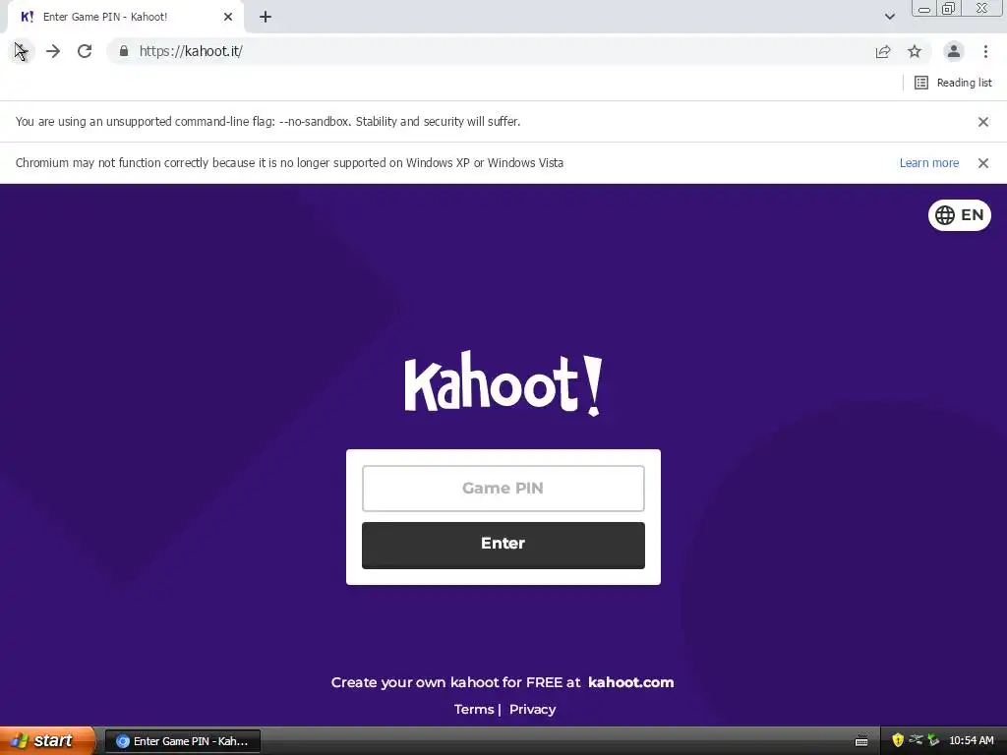The width and height of the screenshot is (1007, 755).
Task: Click the Kahoot! logo
Action: click(503, 384)
